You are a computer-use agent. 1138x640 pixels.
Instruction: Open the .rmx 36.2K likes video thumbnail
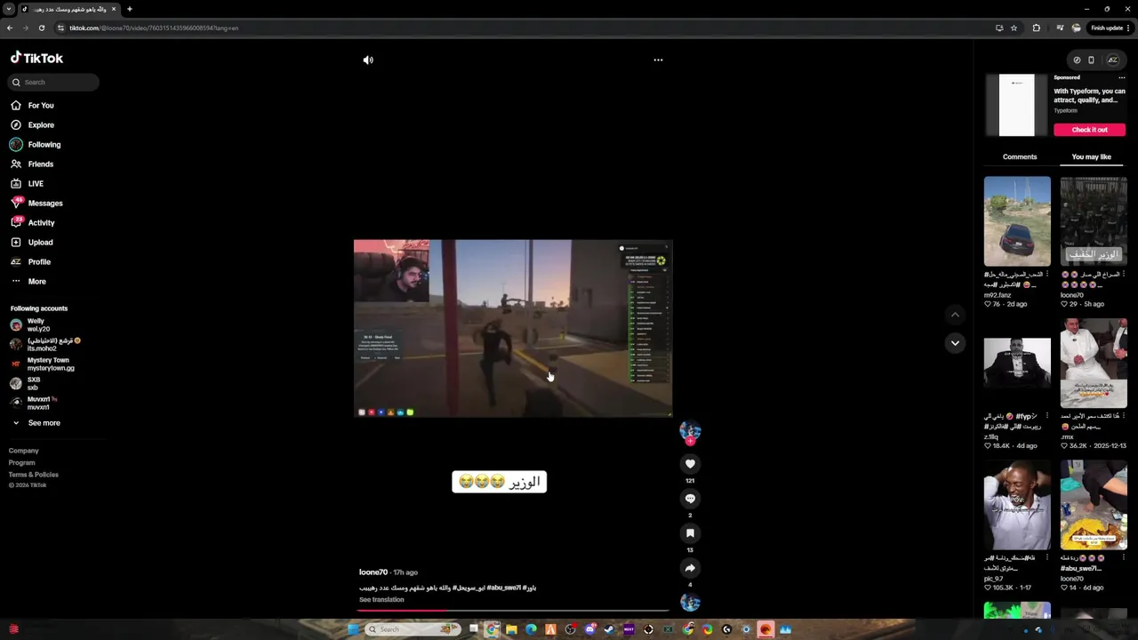click(x=1094, y=363)
